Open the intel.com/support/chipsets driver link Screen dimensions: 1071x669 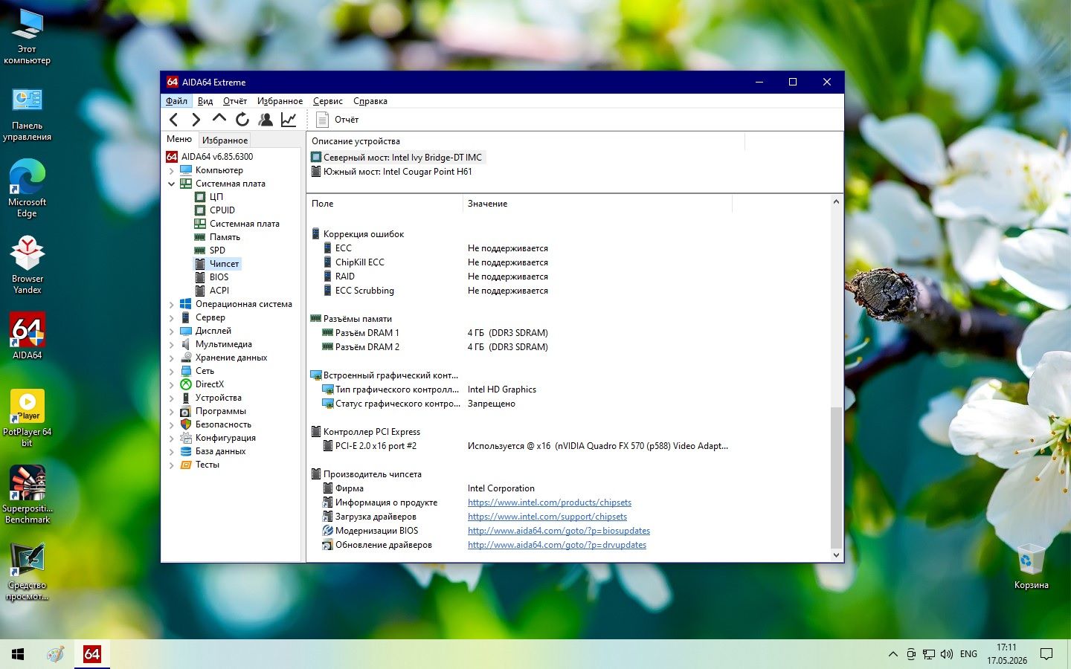point(547,517)
